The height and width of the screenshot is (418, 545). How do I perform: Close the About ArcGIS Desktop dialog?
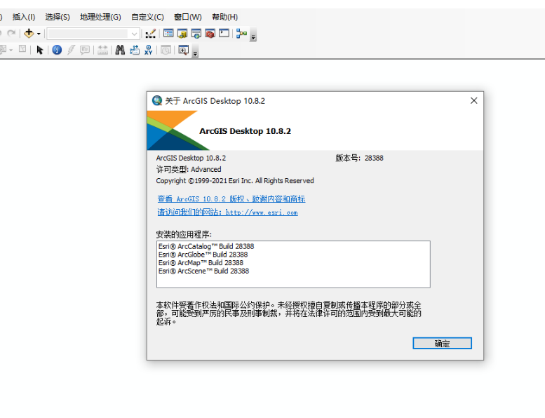click(x=473, y=100)
